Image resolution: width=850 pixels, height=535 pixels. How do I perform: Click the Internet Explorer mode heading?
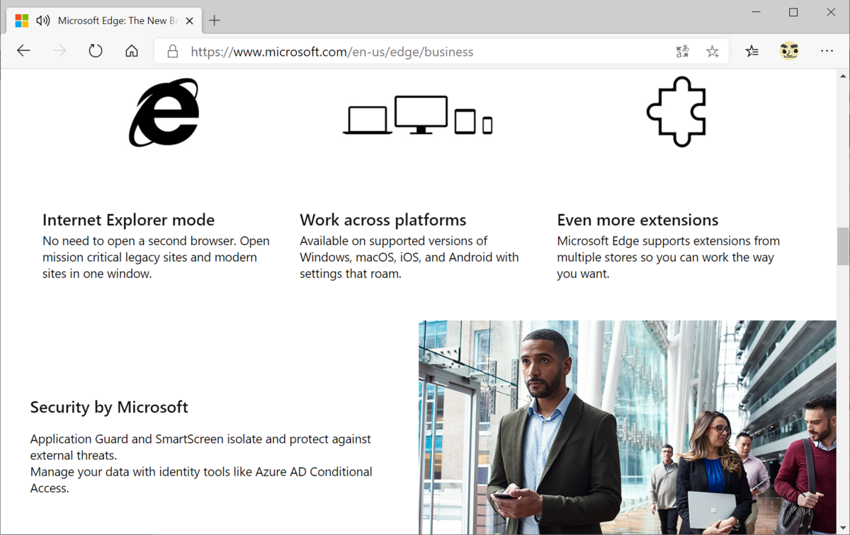(x=128, y=219)
